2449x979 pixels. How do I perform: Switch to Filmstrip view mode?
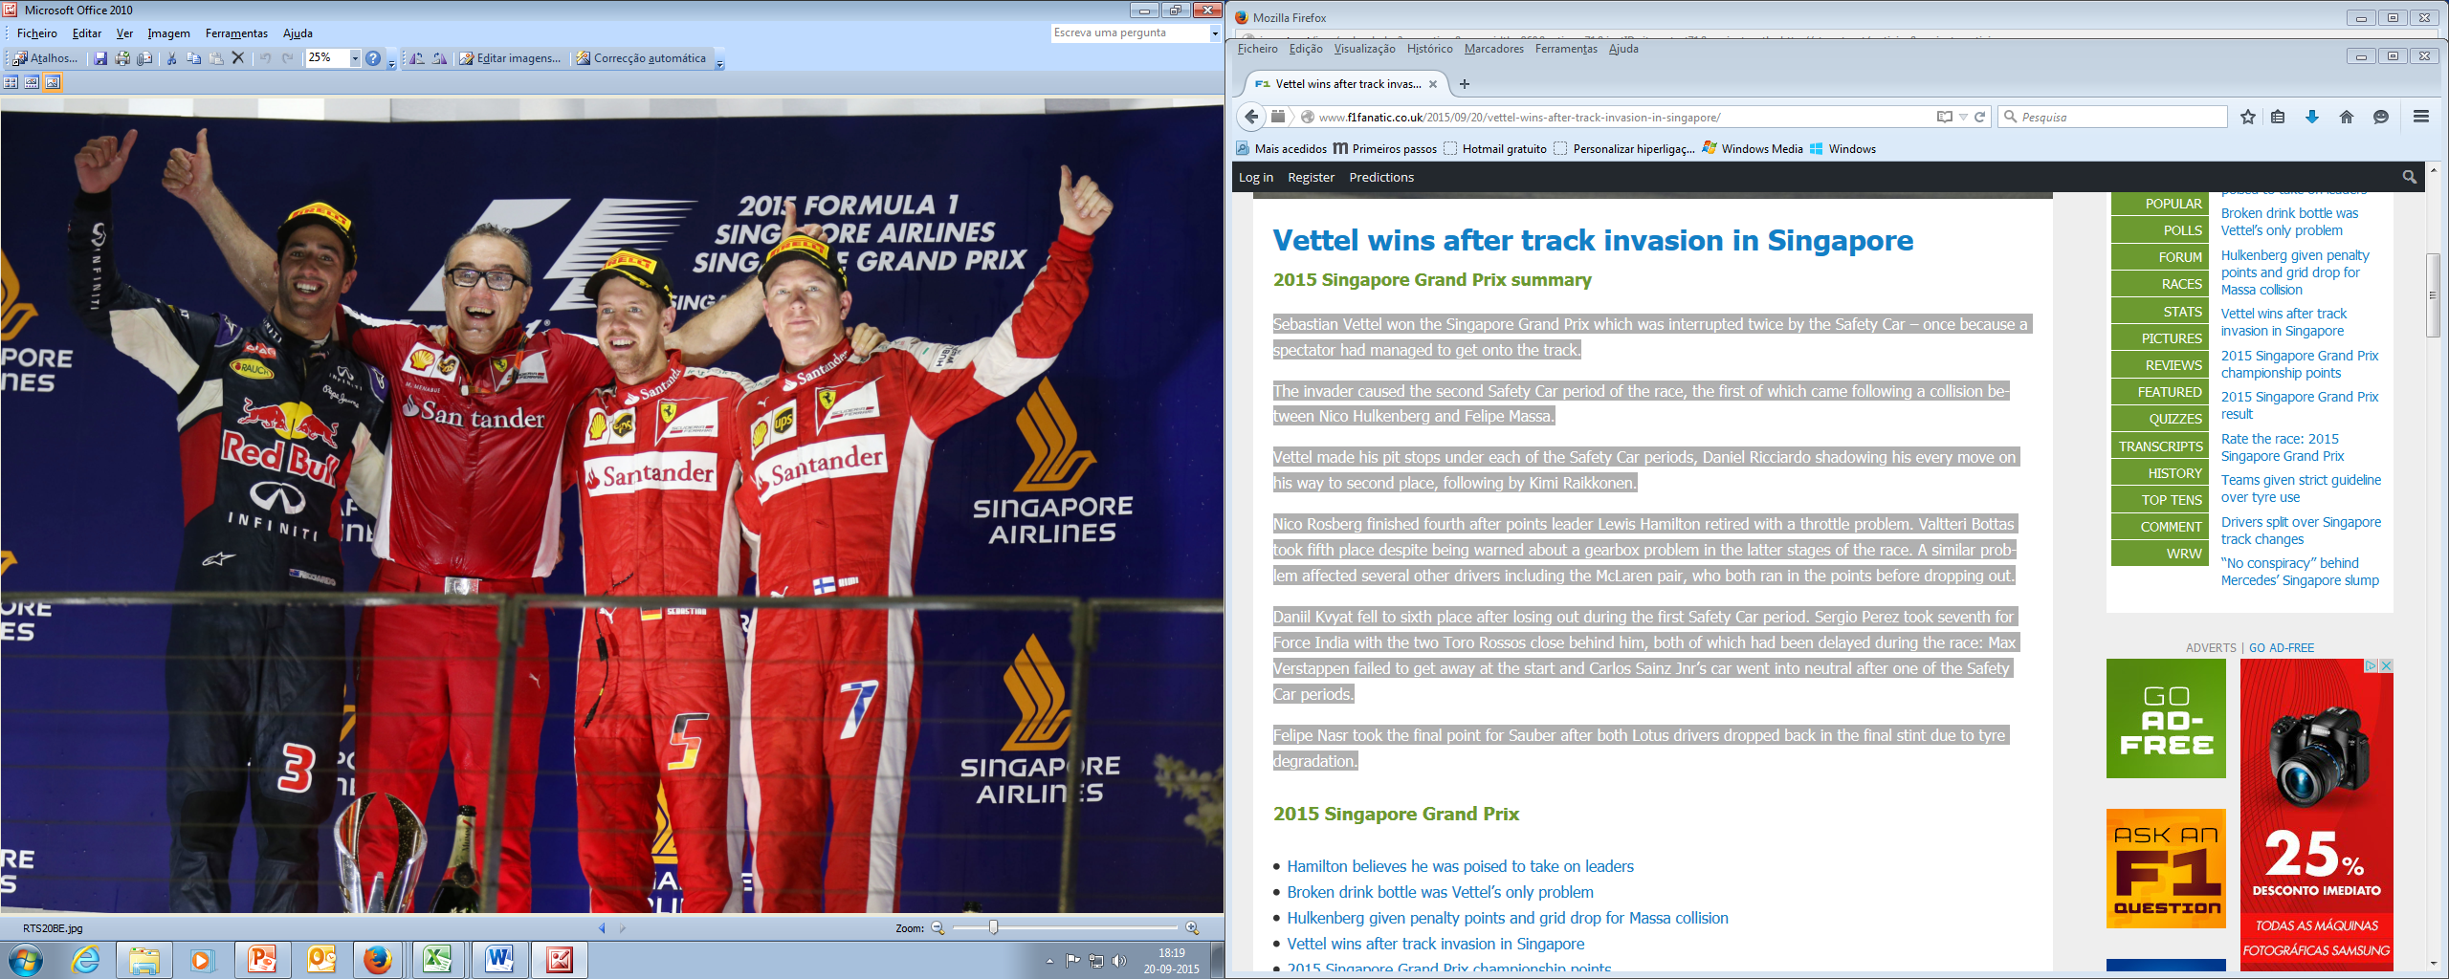coord(32,82)
